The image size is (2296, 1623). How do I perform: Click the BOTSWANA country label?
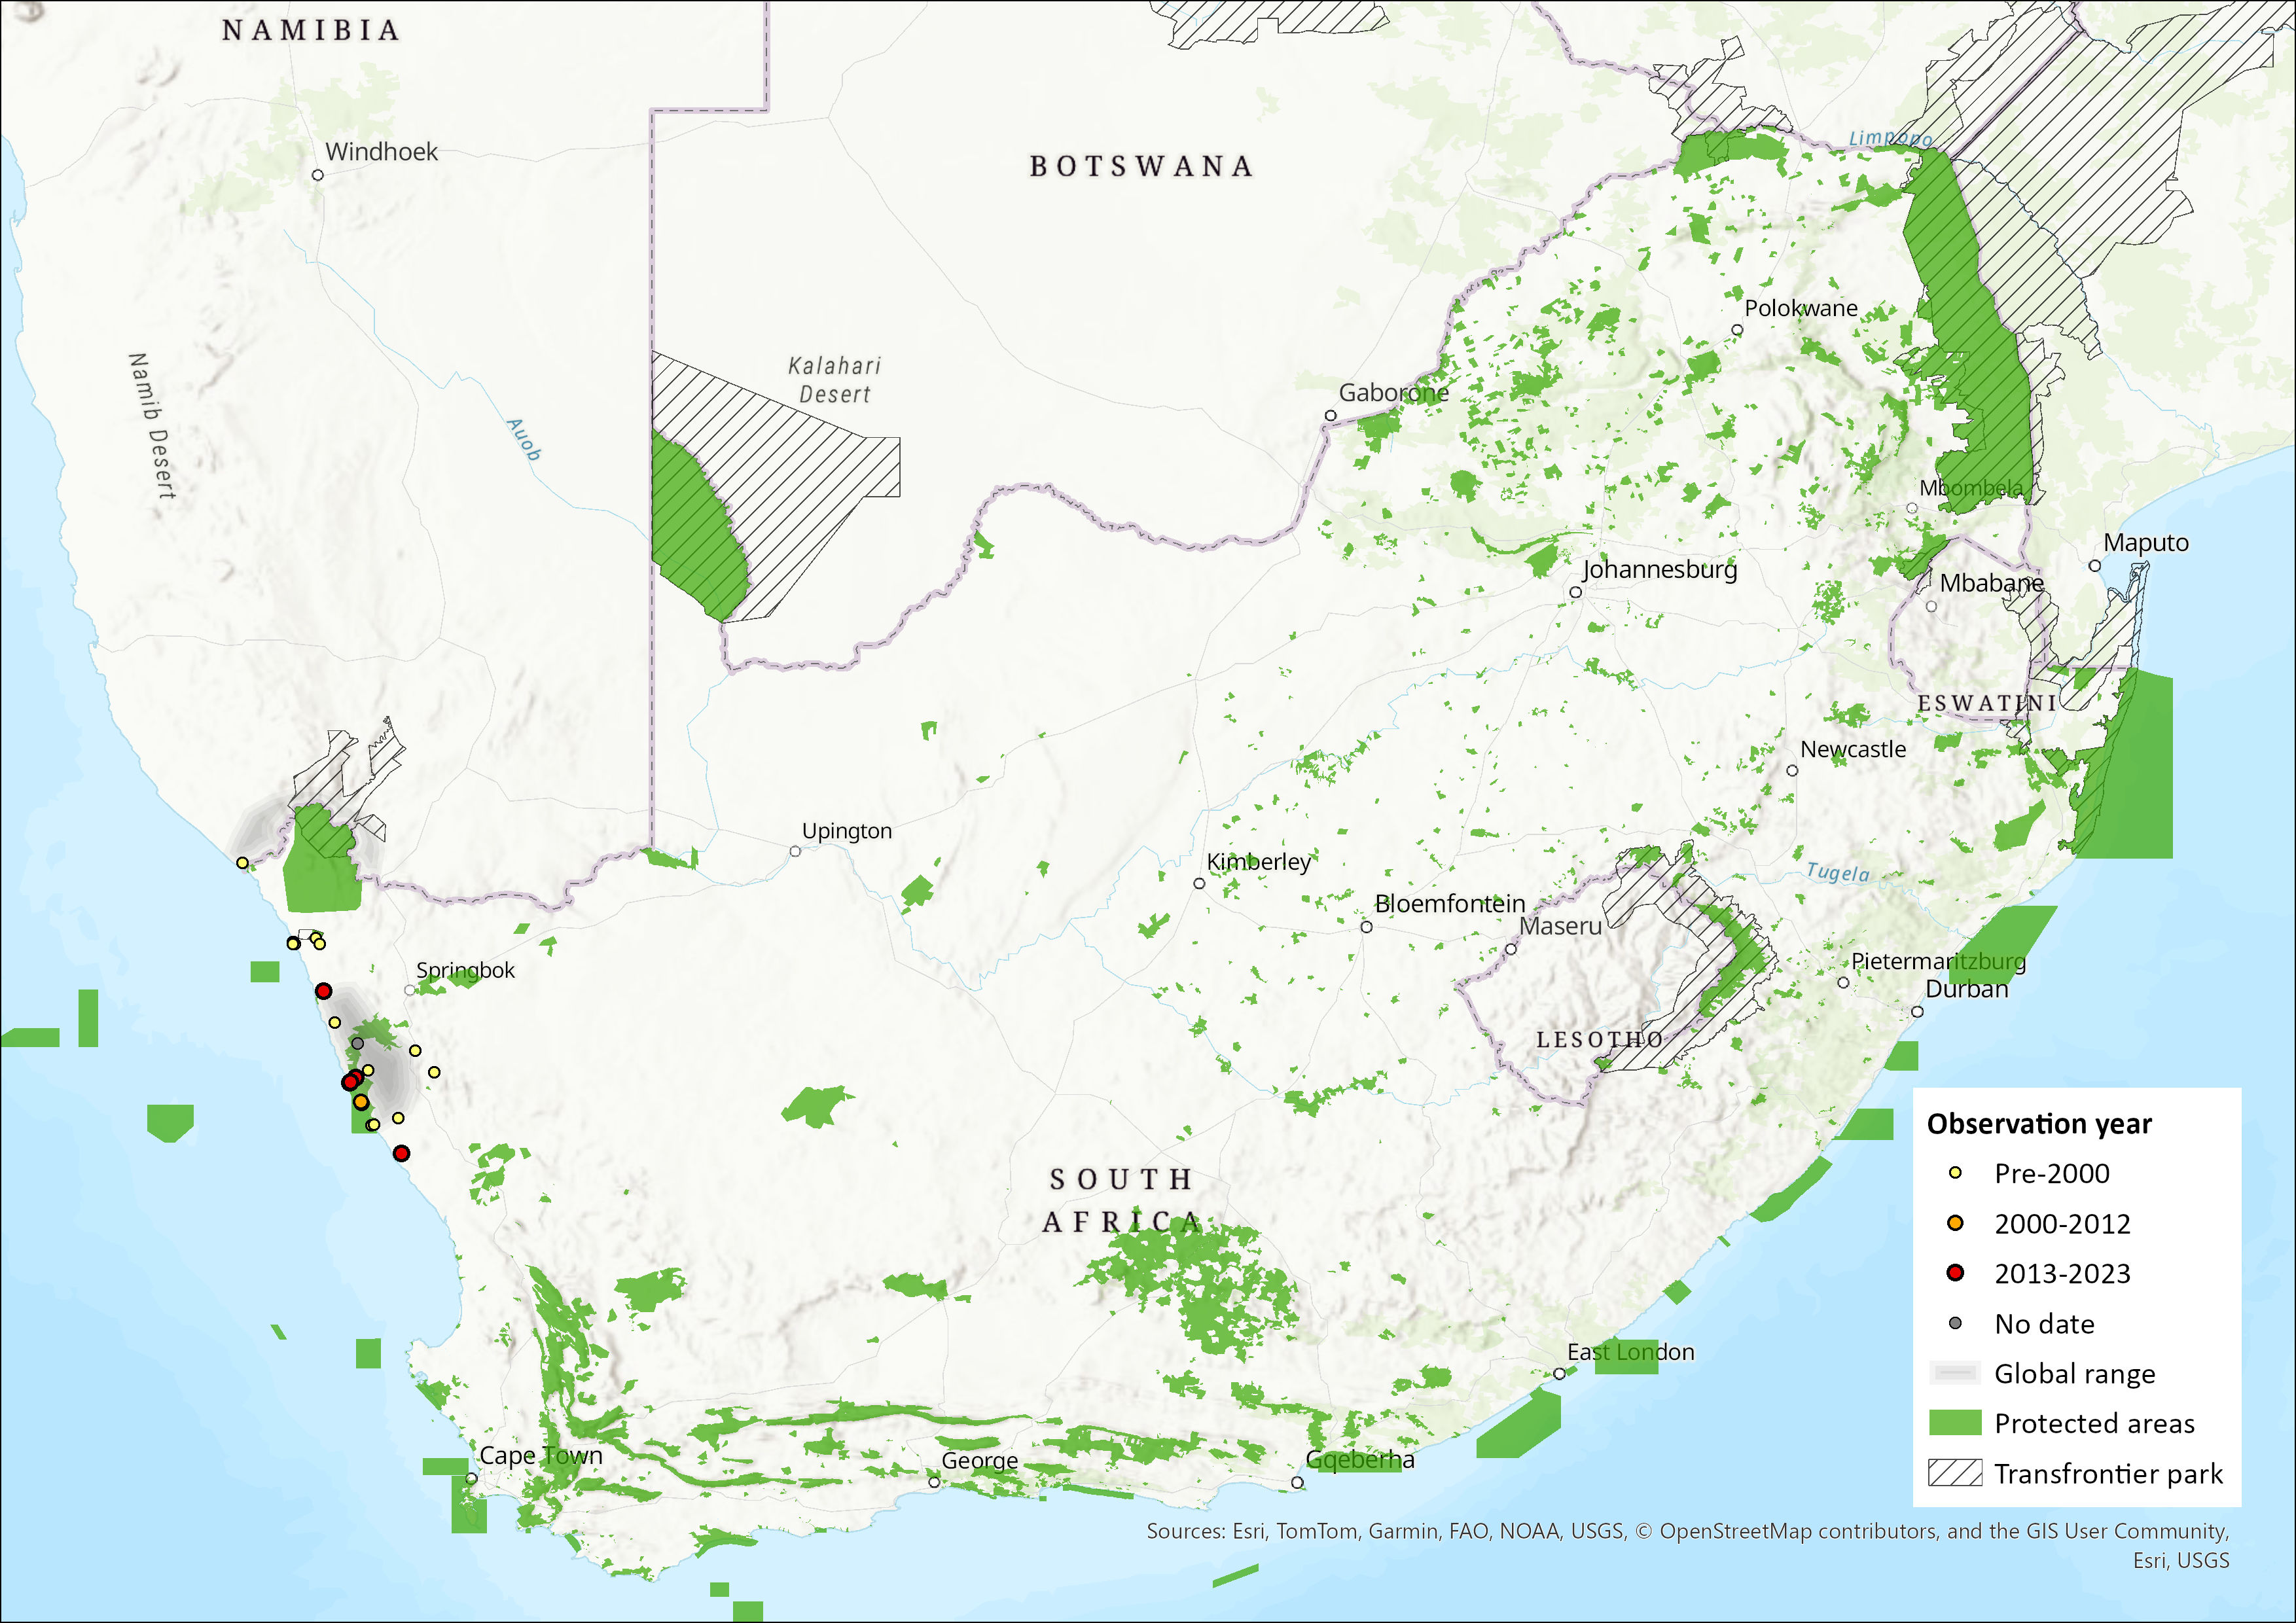(x=1141, y=166)
